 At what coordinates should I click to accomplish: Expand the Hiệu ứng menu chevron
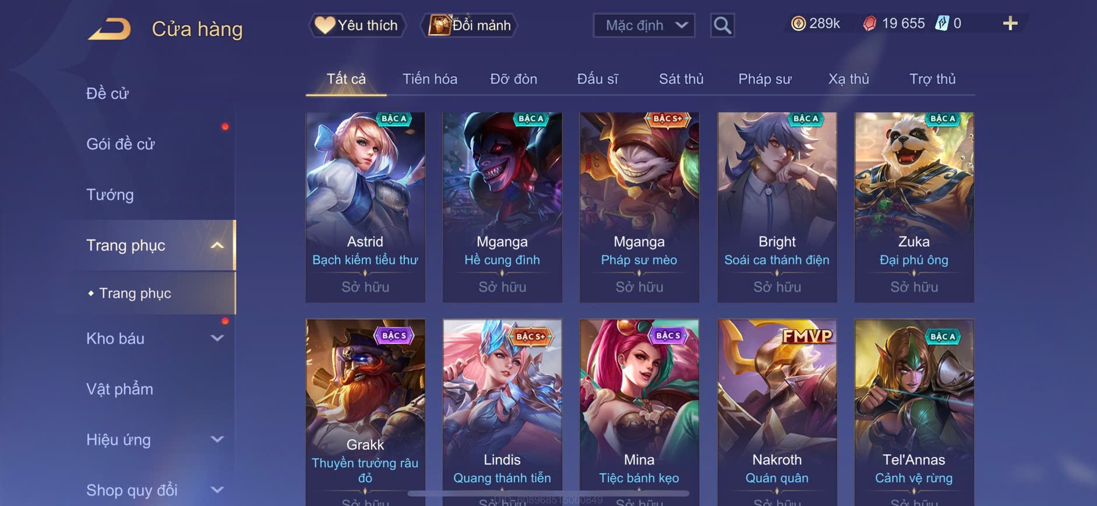tap(217, 439)
